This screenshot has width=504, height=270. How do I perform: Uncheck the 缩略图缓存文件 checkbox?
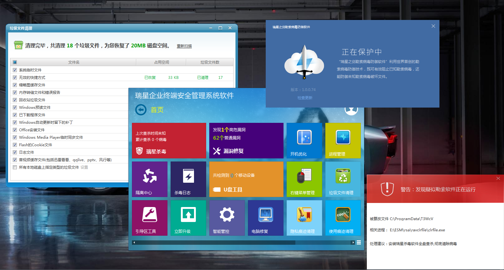pos(15,85)
